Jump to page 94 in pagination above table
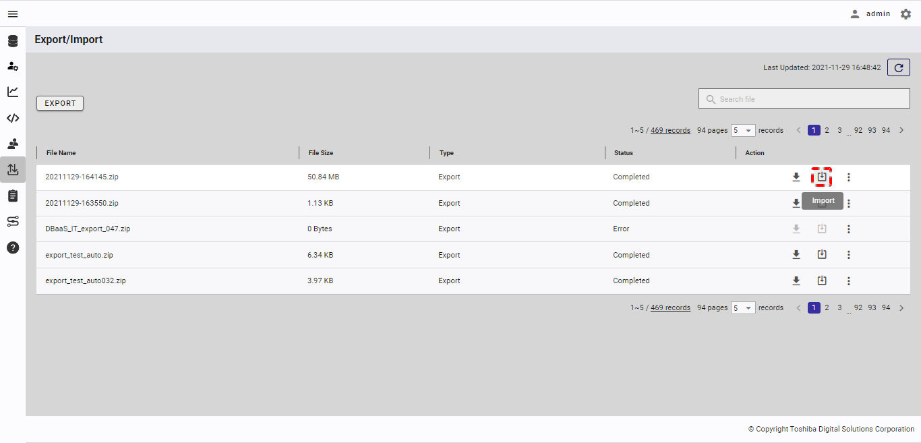The height and width of the screenshot is (443, 921). [x=886, y=130]
